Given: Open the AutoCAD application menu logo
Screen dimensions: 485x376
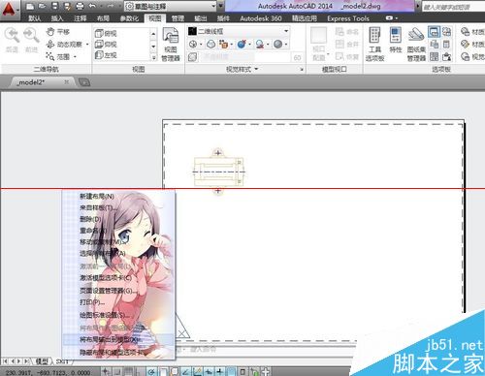Looking at the screenshot, I should [10, 9].
